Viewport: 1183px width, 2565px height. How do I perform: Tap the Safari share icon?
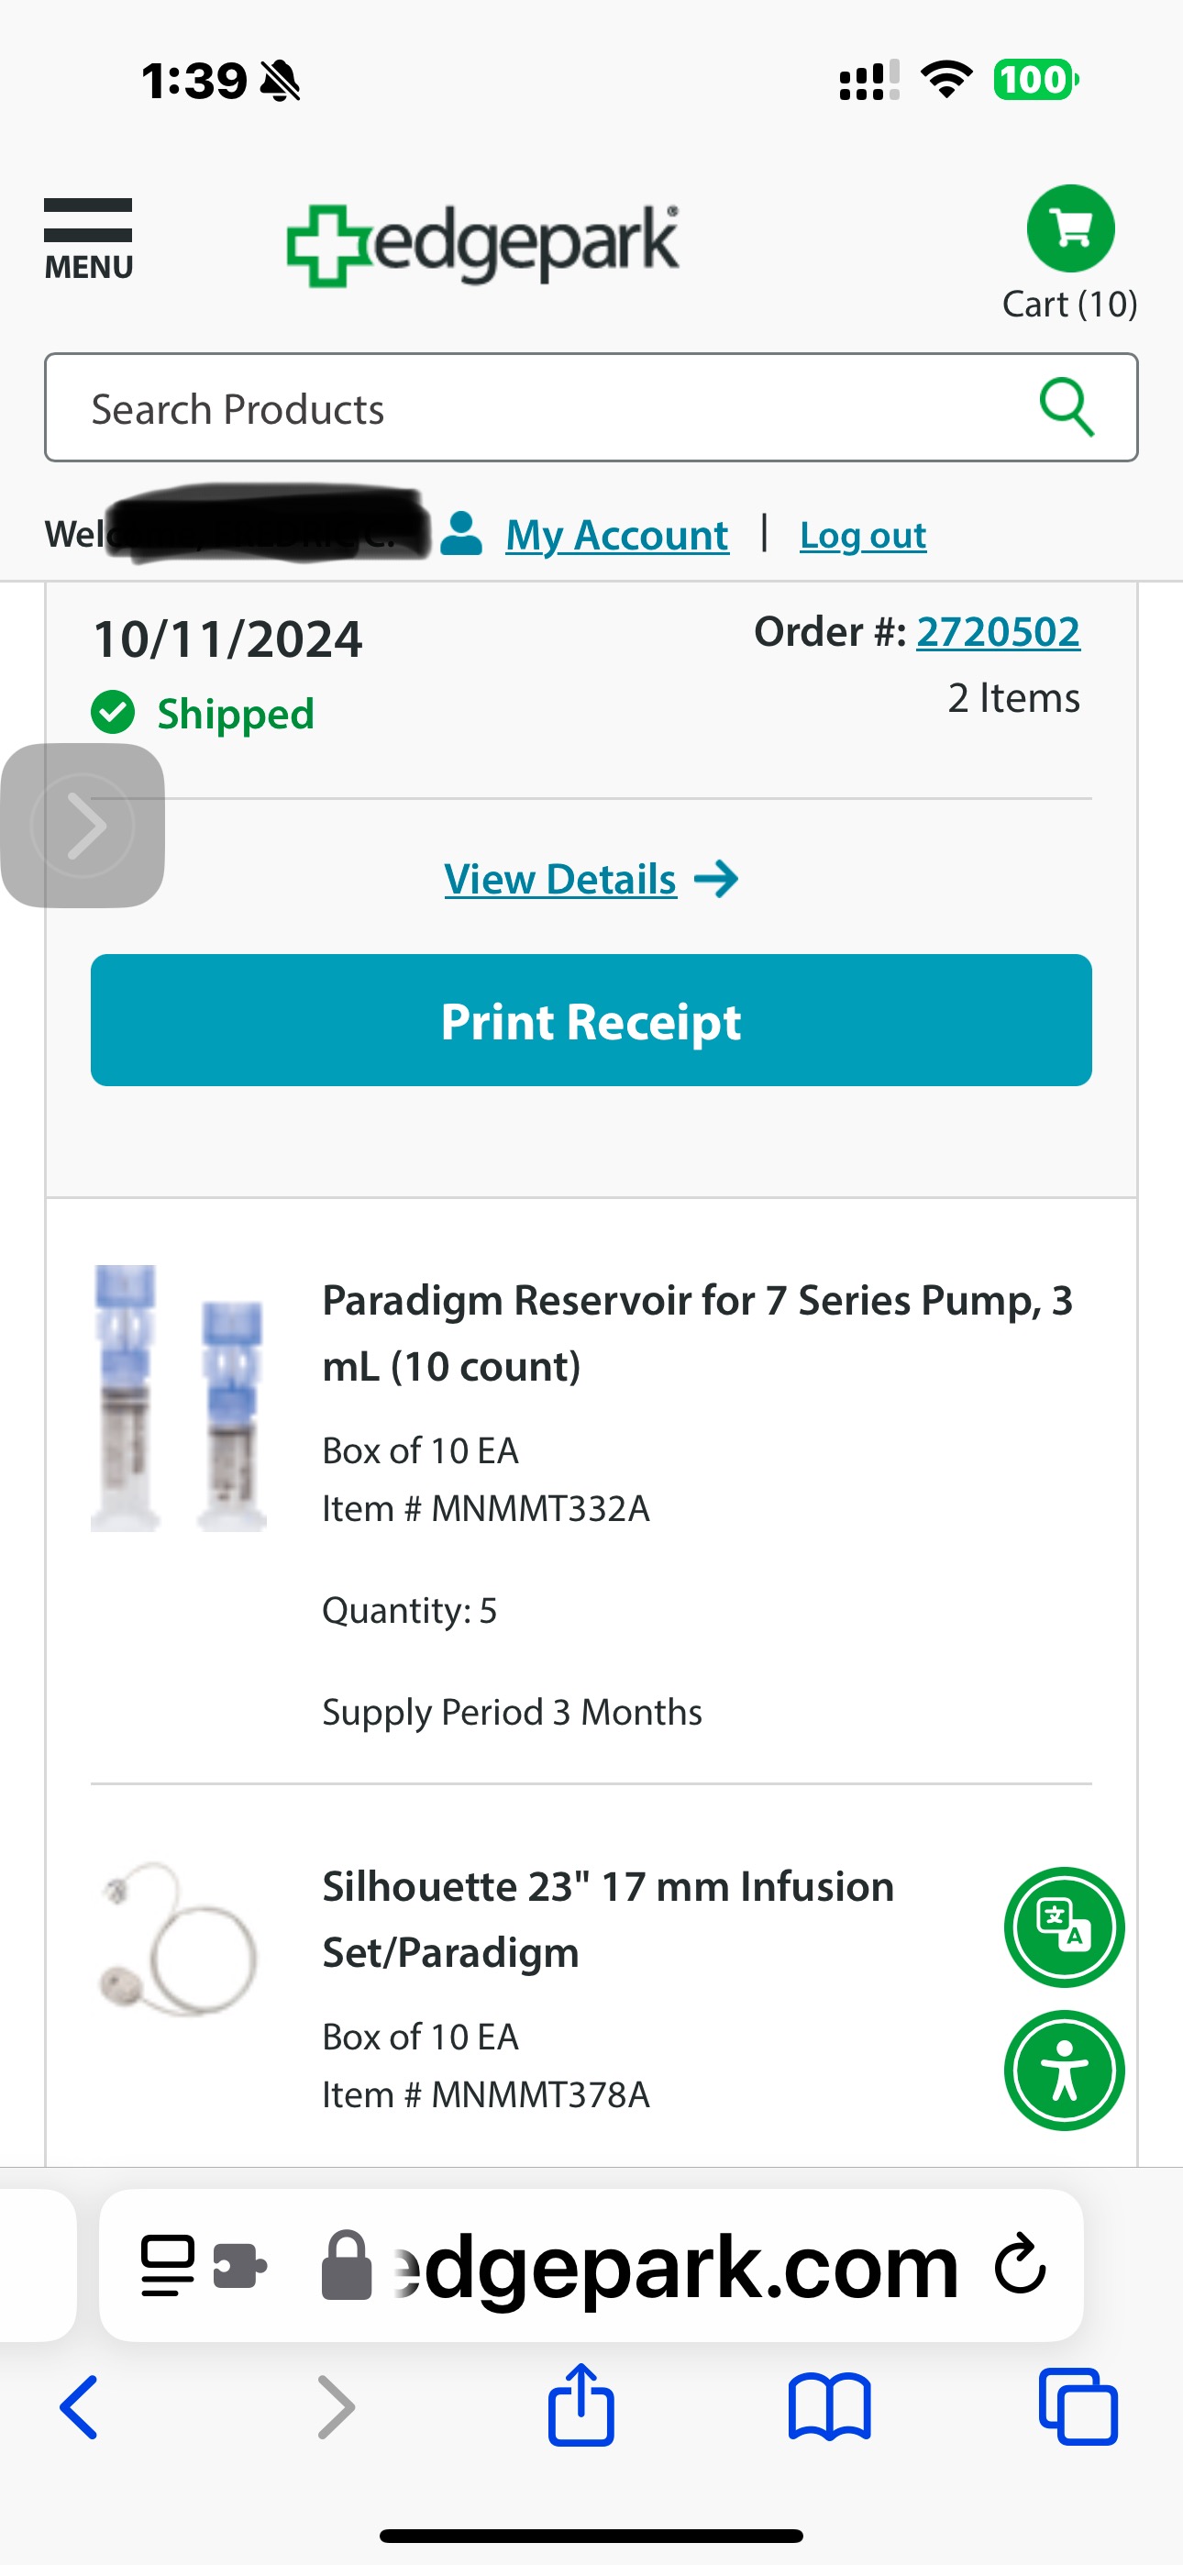pos(580,2406)
